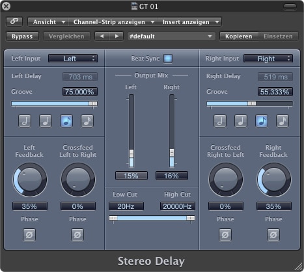The image size is (304, 272).
Task: Click the Vergleichen button
Action: pos(66,36)
